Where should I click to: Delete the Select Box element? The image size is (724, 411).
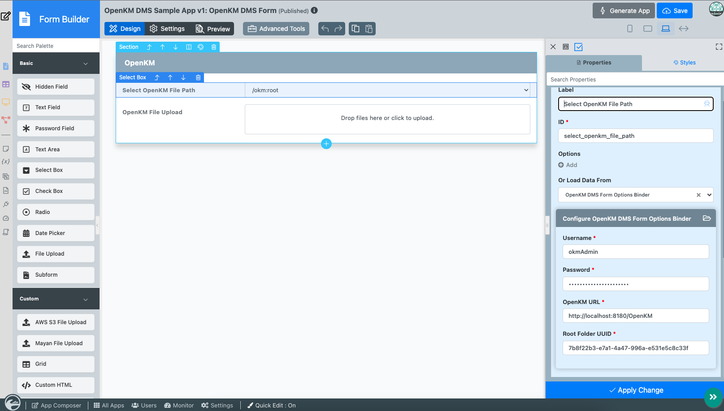pos(198,77)
